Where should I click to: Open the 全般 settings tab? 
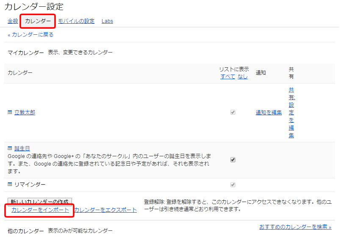[13, 21]
